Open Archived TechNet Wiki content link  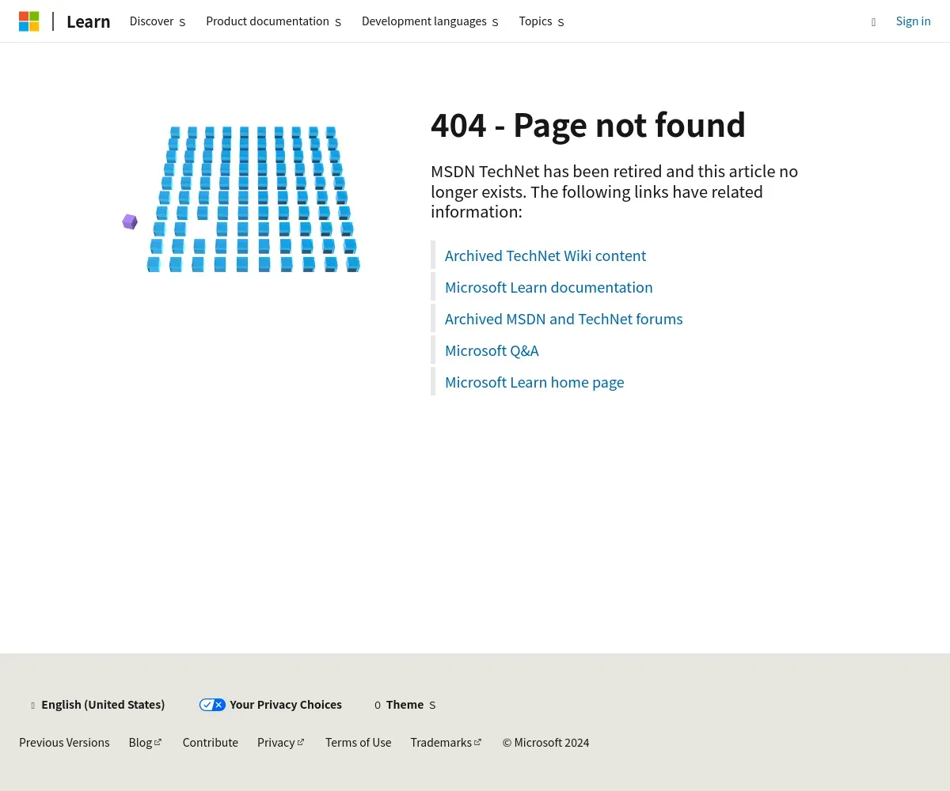(545, 255)
